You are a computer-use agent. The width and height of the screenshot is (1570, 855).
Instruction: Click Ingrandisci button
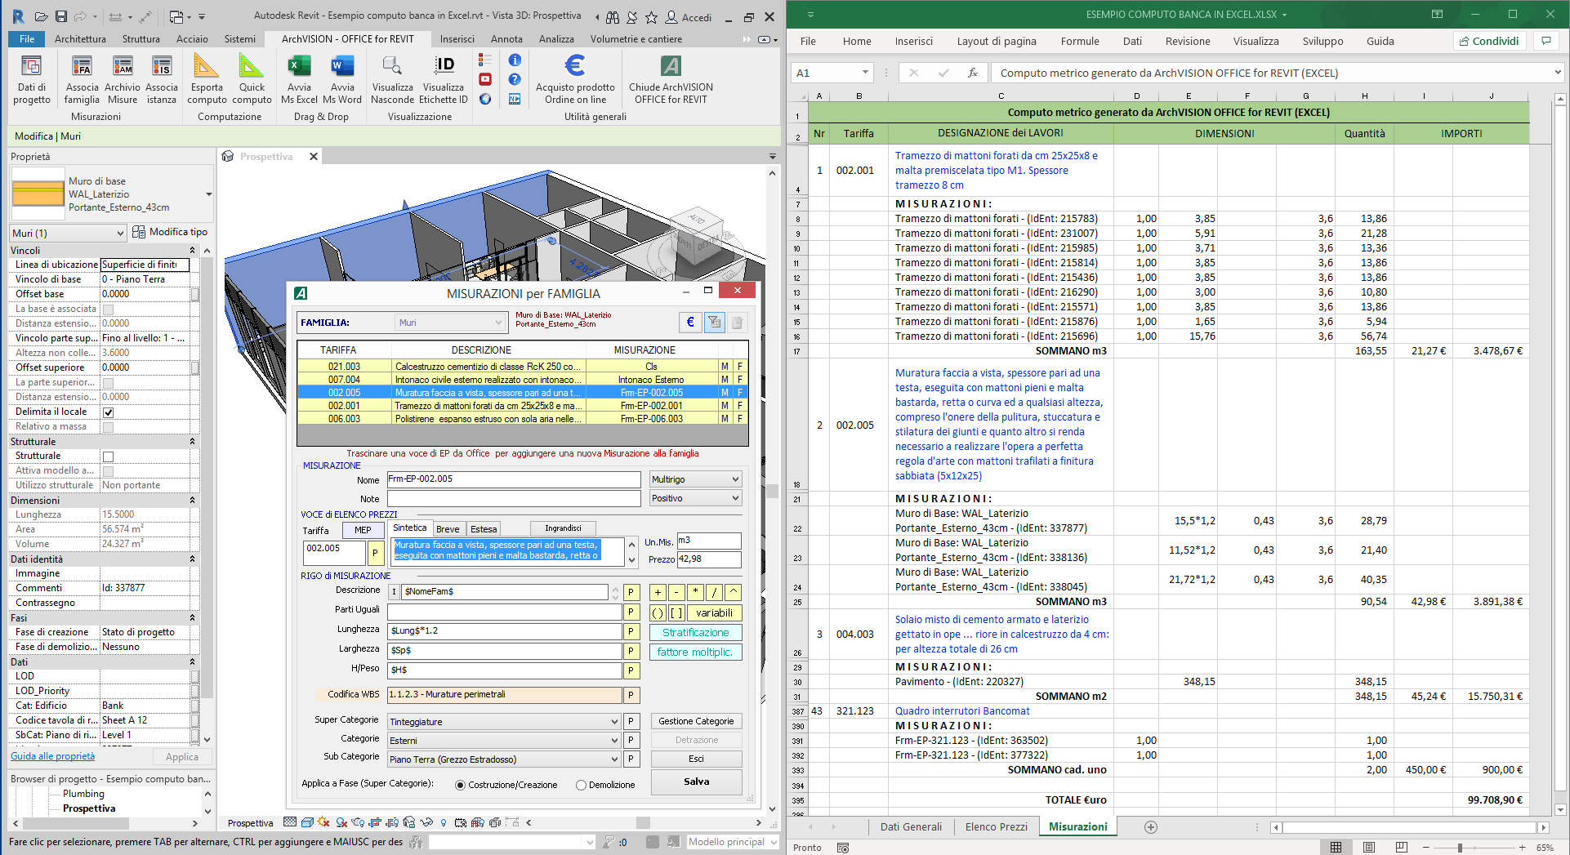click(x=563, y=528)
